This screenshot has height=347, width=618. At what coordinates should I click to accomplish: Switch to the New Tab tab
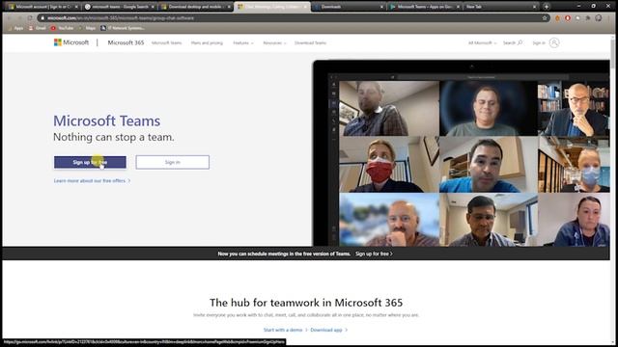tap(500, 7)
